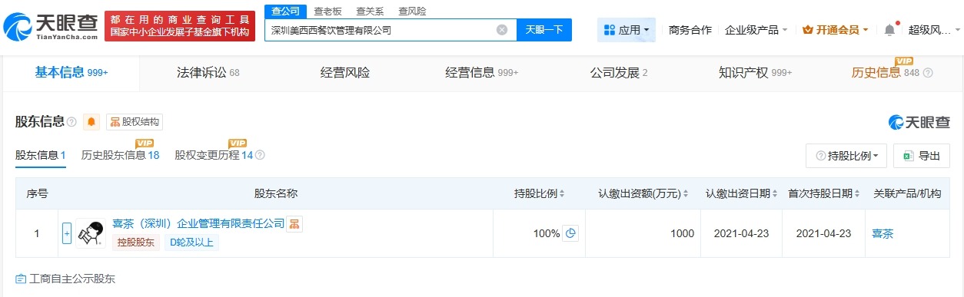
Task: Open related product 喜茶 link
Action: click(x=883, y=233)
